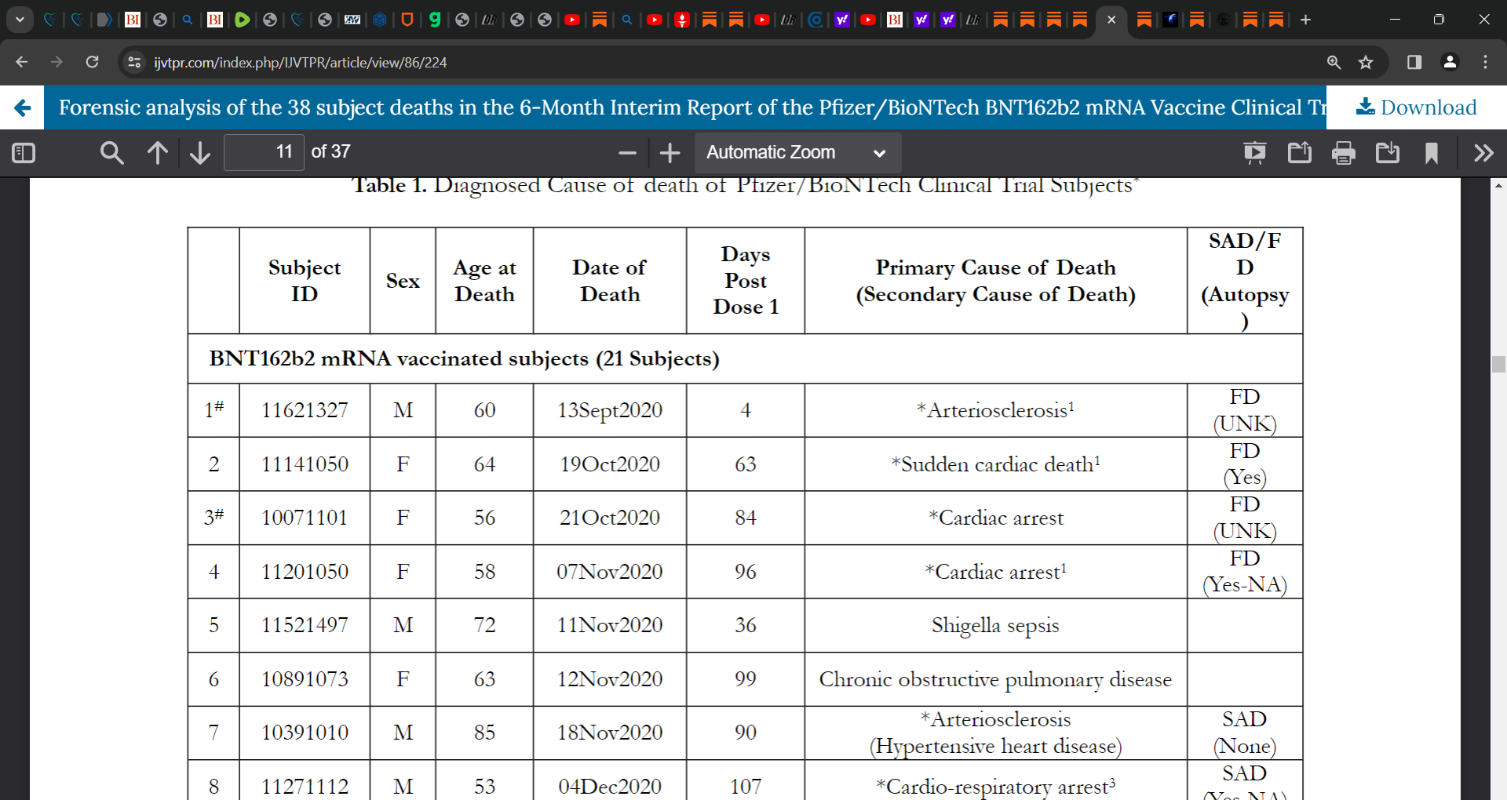Return to article via back arrow
Viewport: 1507px width, 800px height.
pos(23,107)
